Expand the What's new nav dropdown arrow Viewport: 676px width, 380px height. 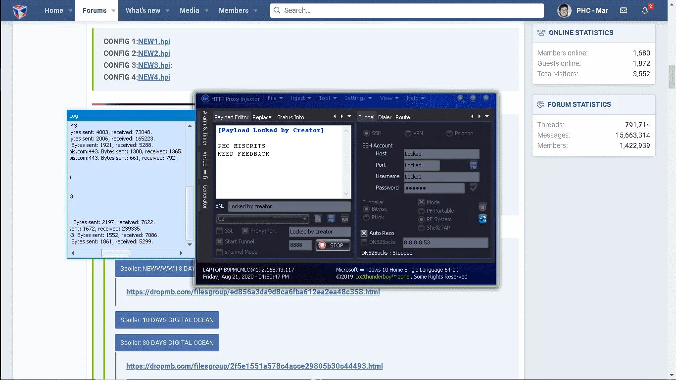(167, 10)
